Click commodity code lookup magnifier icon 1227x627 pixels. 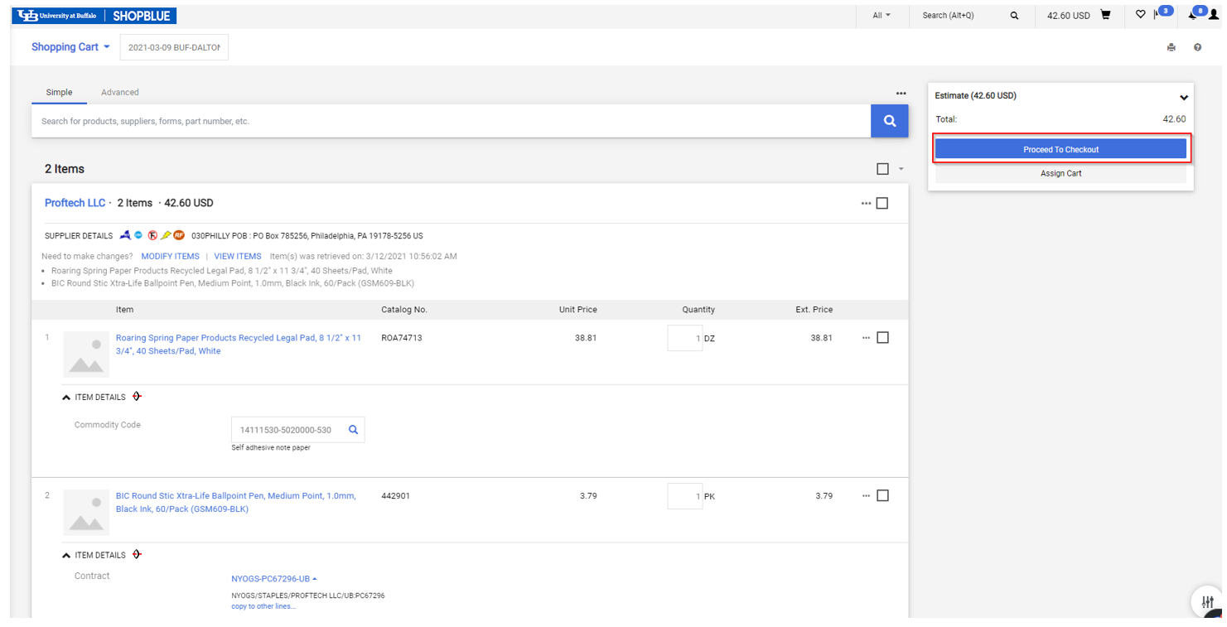pyautogui.click(x=353, y=430)
